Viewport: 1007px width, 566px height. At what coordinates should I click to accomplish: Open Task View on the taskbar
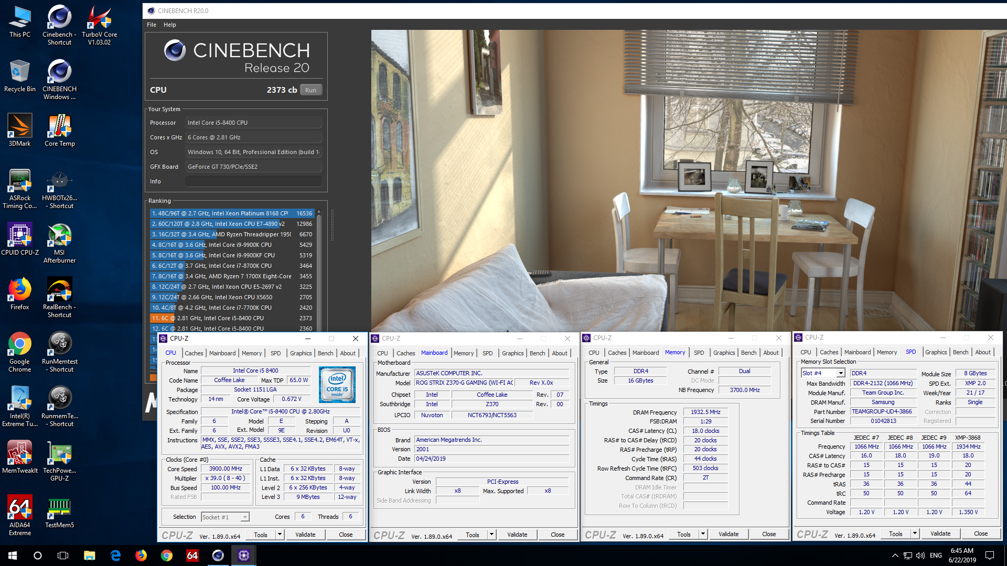(x=63, y=556)
